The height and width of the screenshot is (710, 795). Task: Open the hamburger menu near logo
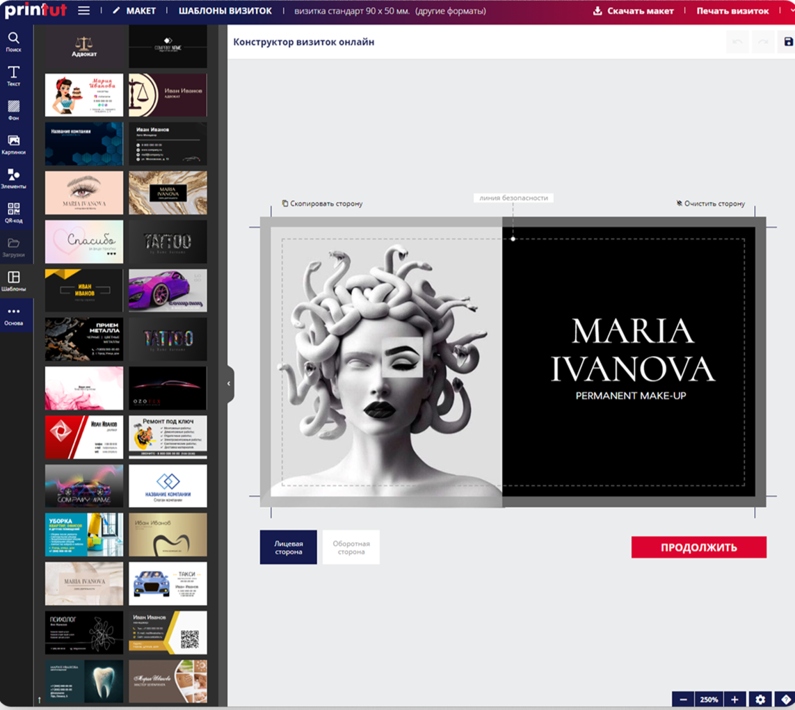(x=83, y=10)
